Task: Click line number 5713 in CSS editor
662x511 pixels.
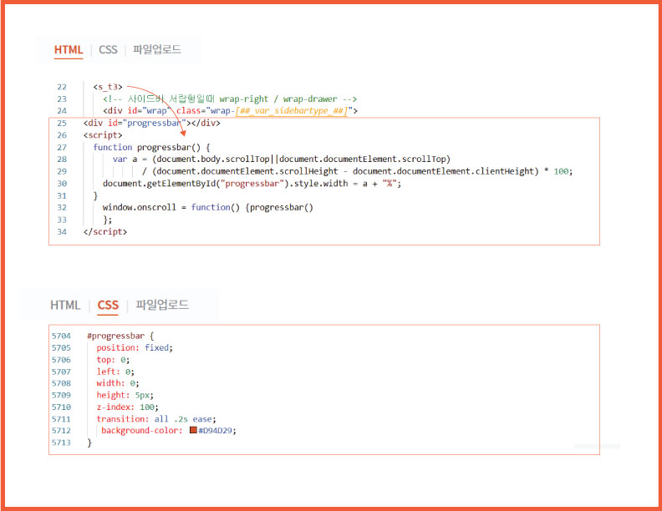Action: pyautogui.click(x=61, y=443)
